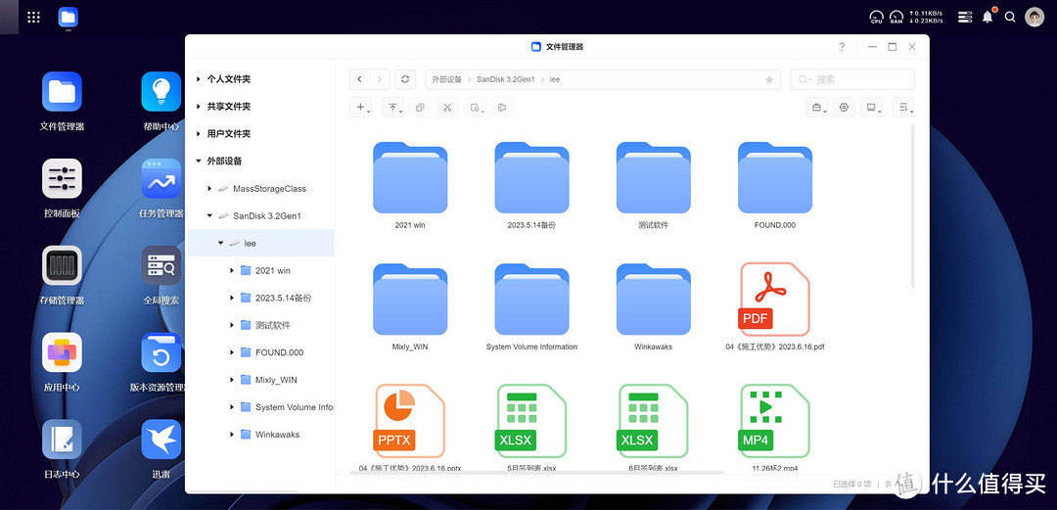Viewport: 1057px width, 510px height.
Task: Open the new (+) dropdown in toolbar
Action: coord(362,108)
